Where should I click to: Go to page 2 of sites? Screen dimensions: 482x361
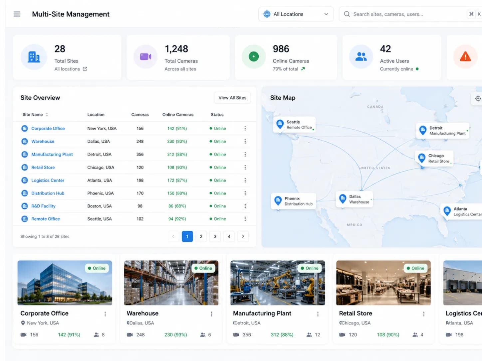click(x=201, y=236)
